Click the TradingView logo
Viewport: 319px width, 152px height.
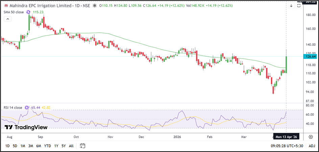(26, 127)
